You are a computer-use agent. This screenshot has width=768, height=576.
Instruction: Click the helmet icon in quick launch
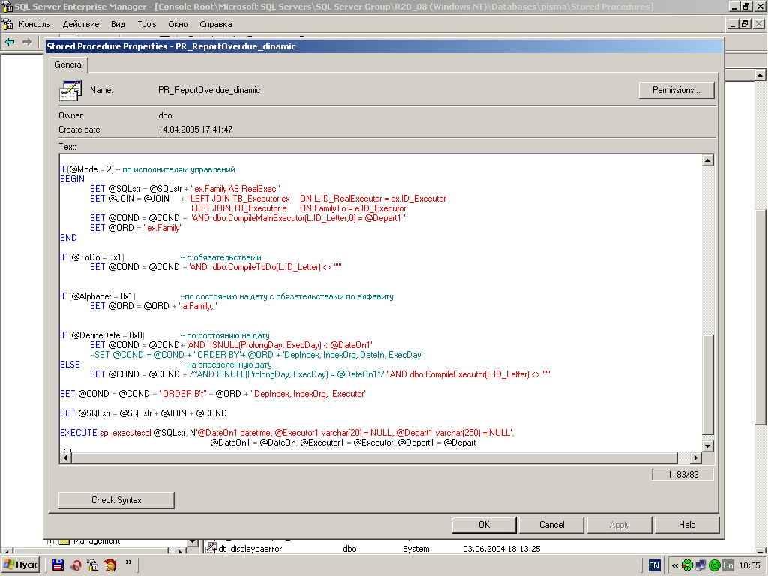[110, 565]
